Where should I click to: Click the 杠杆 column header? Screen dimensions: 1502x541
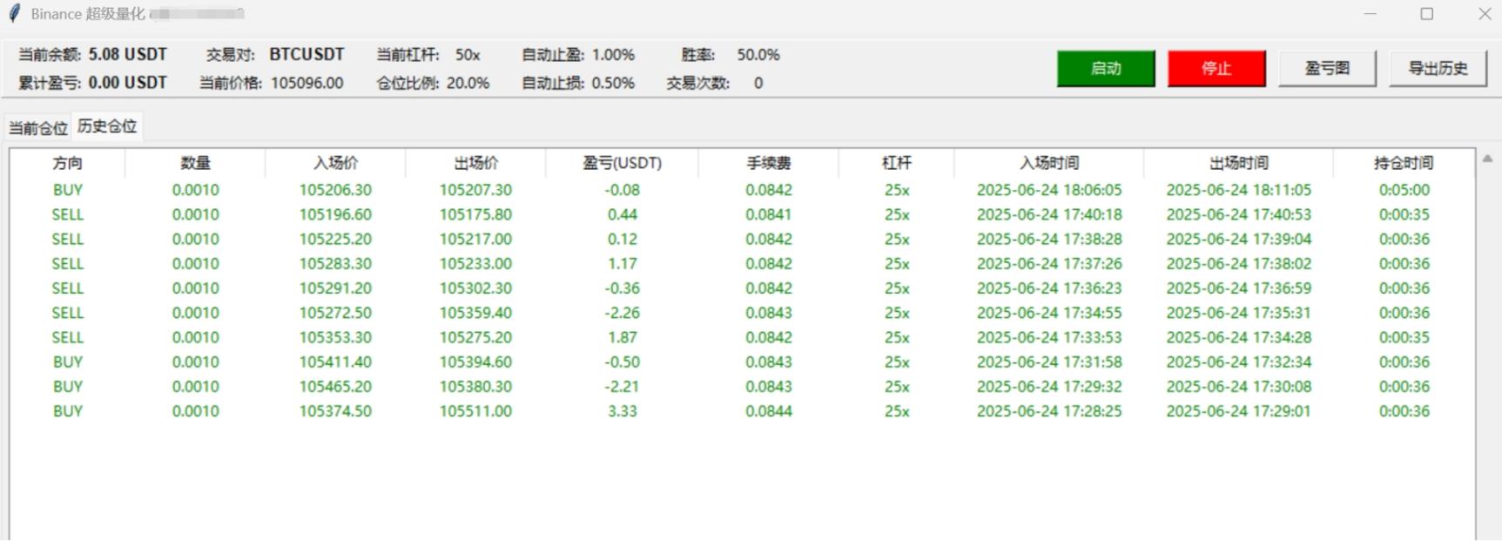(896, 163)
